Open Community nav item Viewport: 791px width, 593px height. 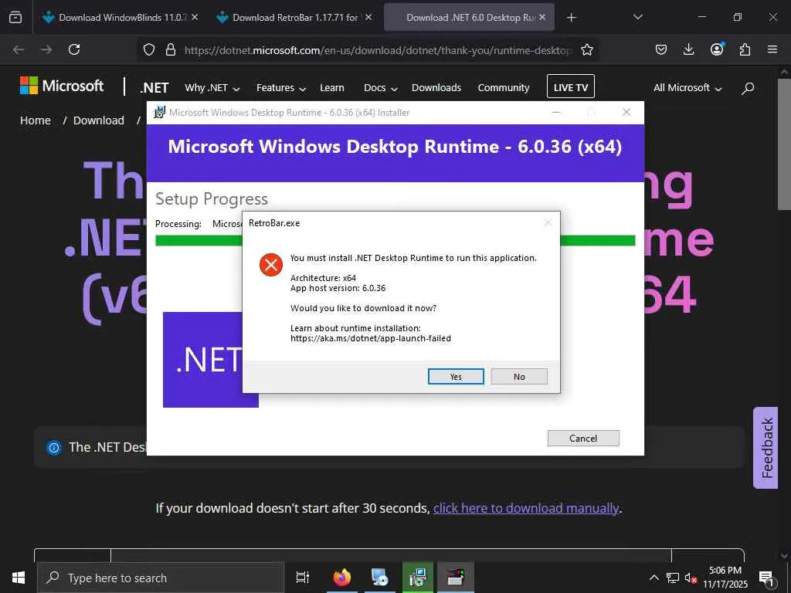click(504, 88)
